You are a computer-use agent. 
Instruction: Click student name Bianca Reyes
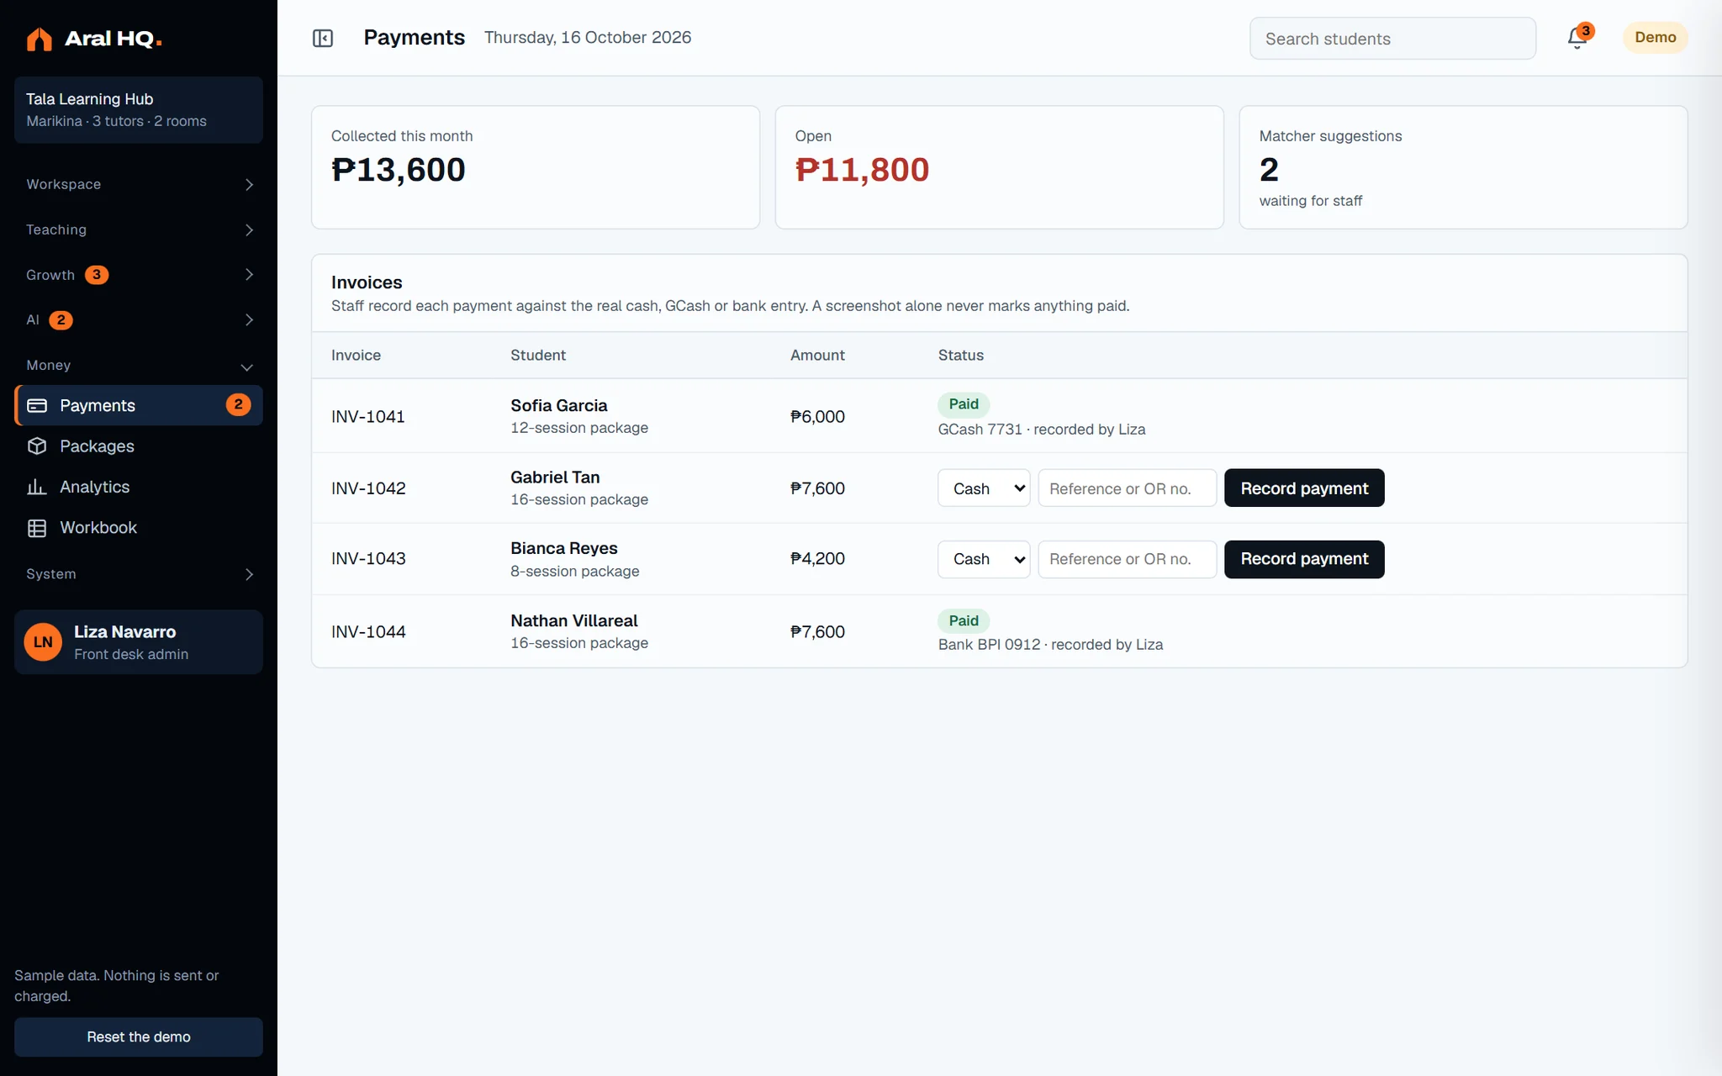564,548
